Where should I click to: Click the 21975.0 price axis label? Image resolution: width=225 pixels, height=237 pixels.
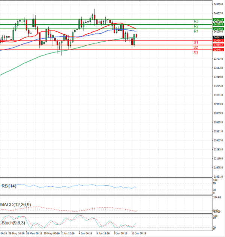218,168
